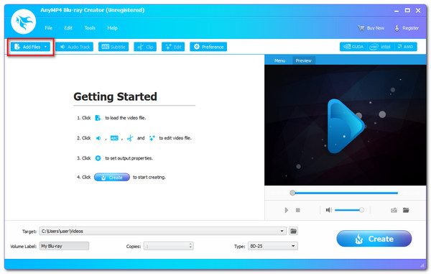Screen dimensions: 431x274
Task: Open the Edit effects tool
Action: pyautogui.click(x=173, y=47)
